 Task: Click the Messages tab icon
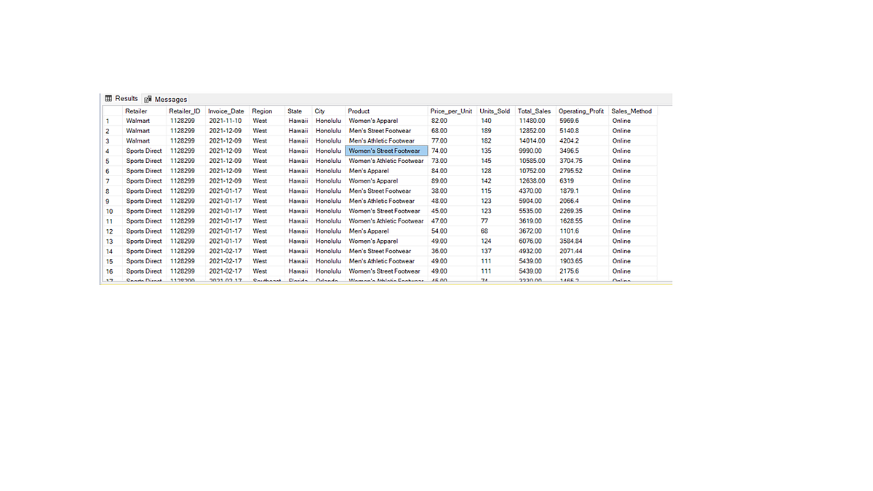coord(148,98)
